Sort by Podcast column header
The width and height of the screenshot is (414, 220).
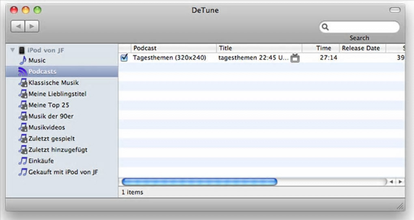point(173,48)
